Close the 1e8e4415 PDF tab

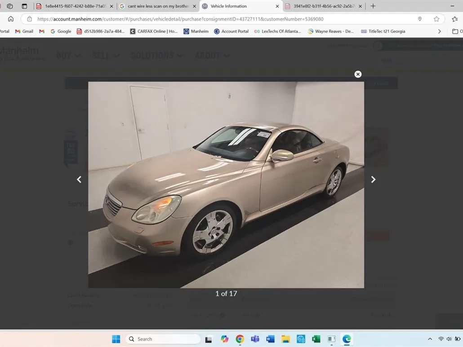click(111, 6)
